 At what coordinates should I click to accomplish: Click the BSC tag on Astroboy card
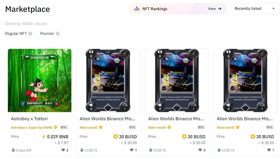[x=64, y=127]
